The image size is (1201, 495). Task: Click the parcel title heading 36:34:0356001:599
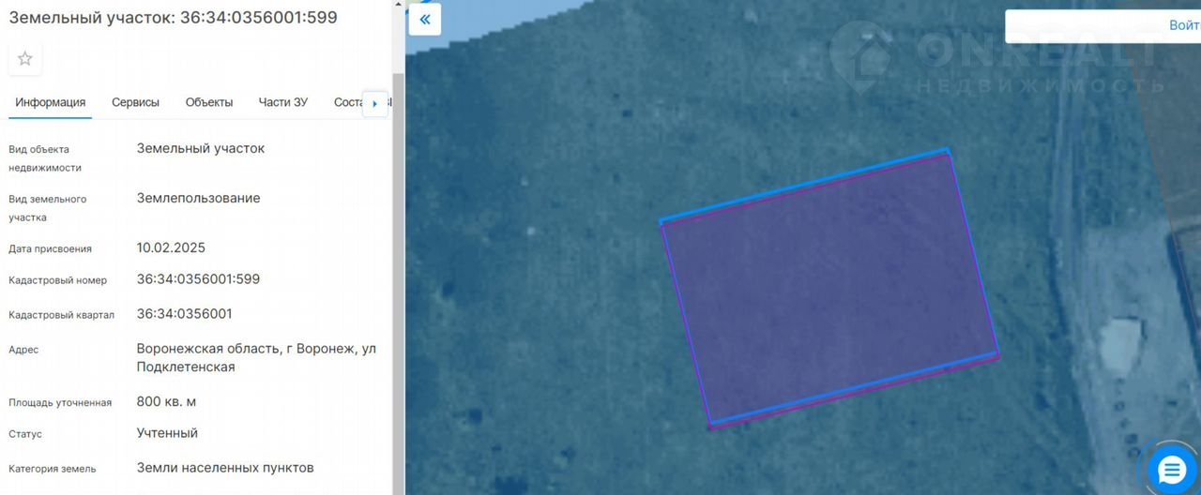point(173,18)
